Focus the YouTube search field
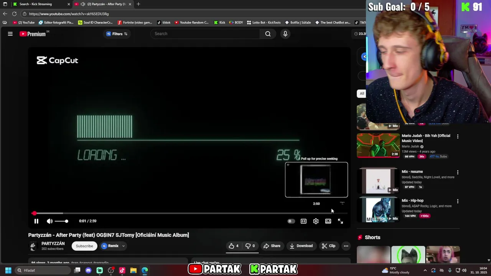Image resolution: width=491 pixels, height=276 pixels. [205, 34]
